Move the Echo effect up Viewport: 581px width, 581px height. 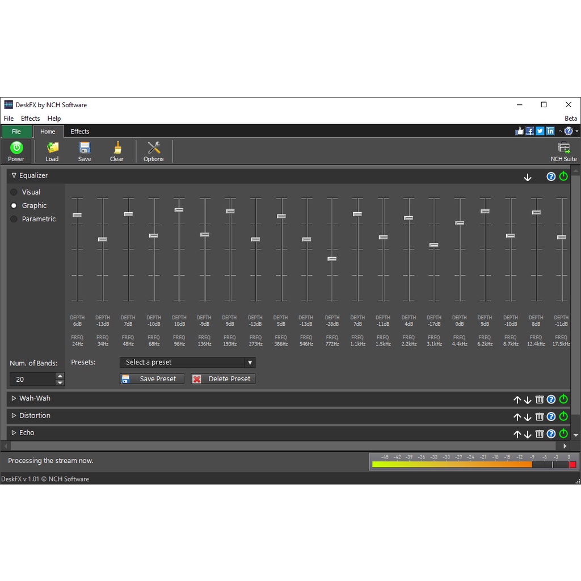point(517,434)
